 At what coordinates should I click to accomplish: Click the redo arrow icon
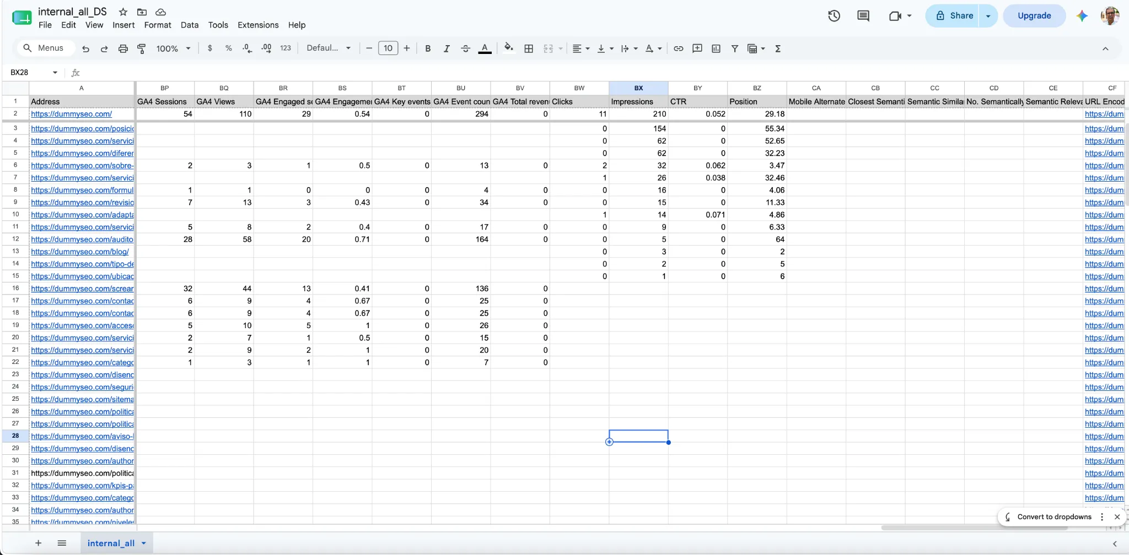[104, 48]
